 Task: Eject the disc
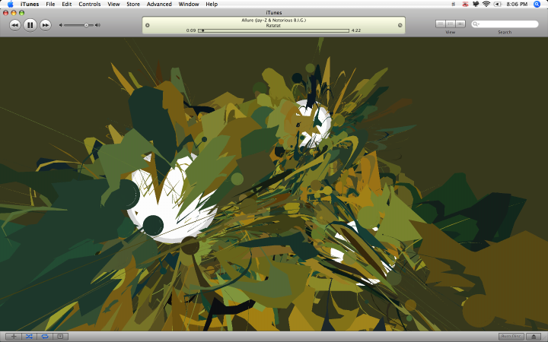(534, 337)
